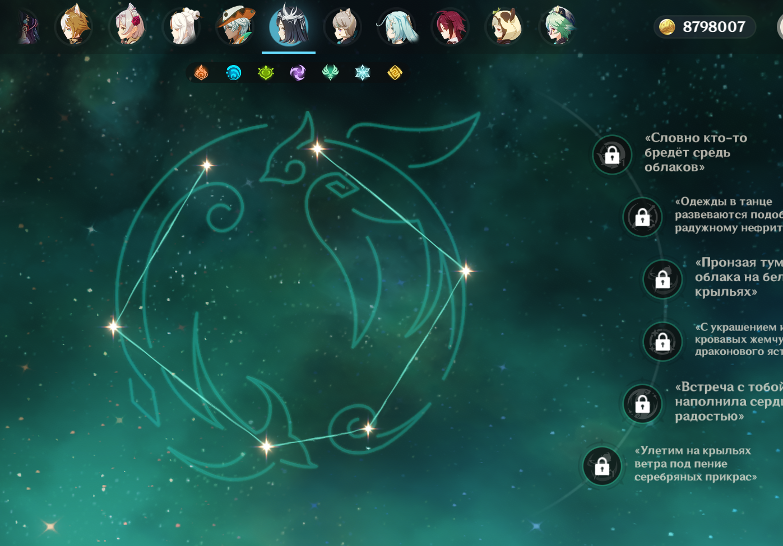Image resolution: width=783 pixels, height=546 pixels.
Task: Select the leftmost star of the constellation
Action: (x=113, y=326)
